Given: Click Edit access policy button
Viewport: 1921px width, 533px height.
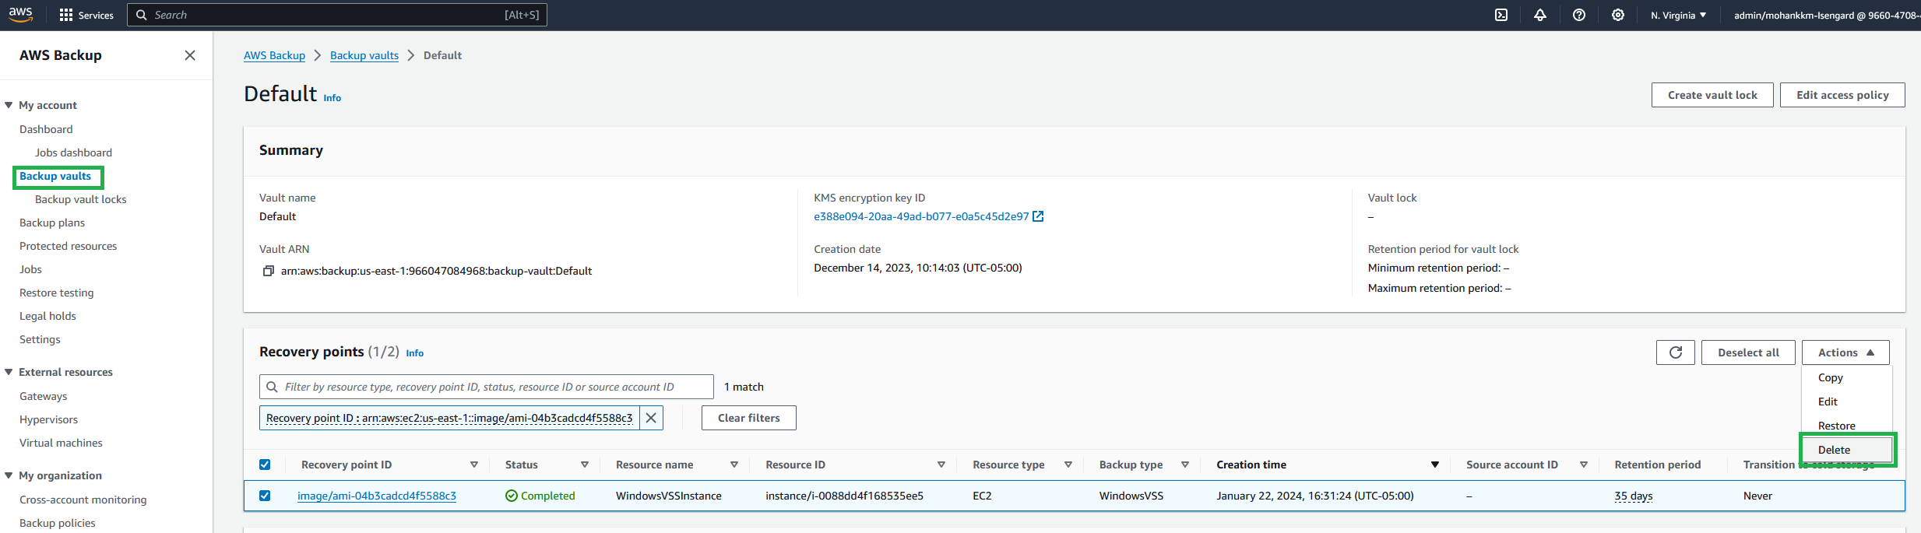Looking at the screenshot, I should [1842, 95].
